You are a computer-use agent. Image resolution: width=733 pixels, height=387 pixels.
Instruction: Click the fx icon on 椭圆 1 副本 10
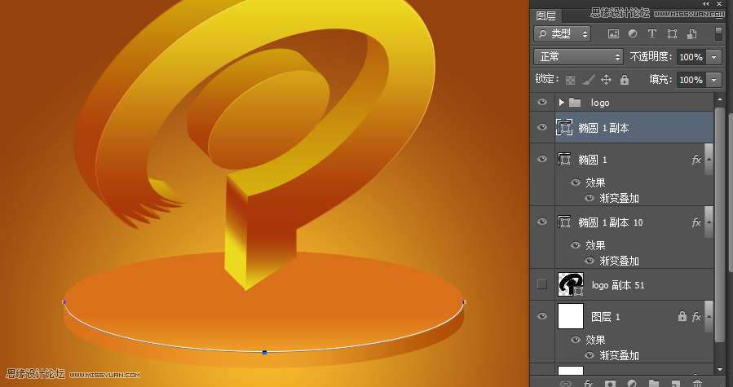click(x=696, y=222)
